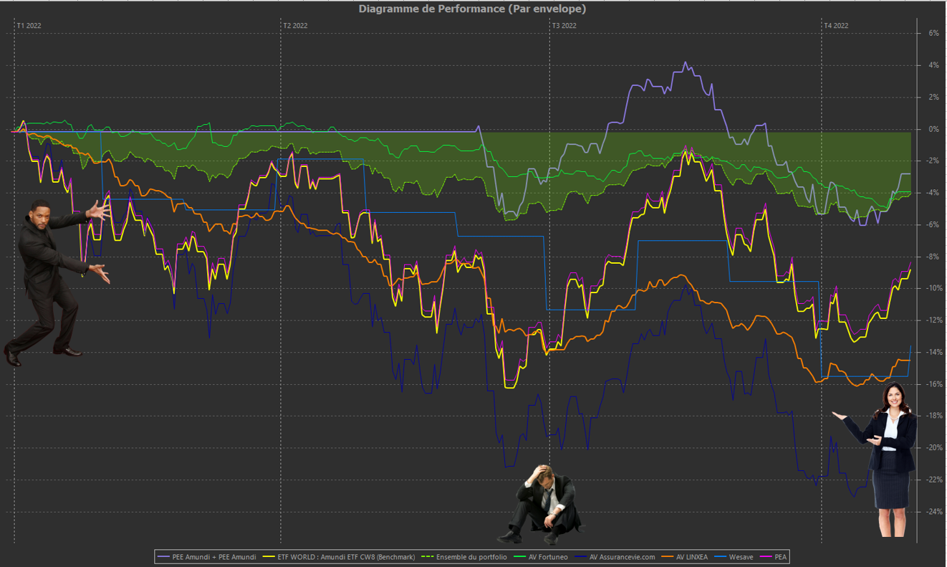This screenshot has width=947, height=567.
Task: Click the chart title Diagramme de Performance
Action: point(472,9)
